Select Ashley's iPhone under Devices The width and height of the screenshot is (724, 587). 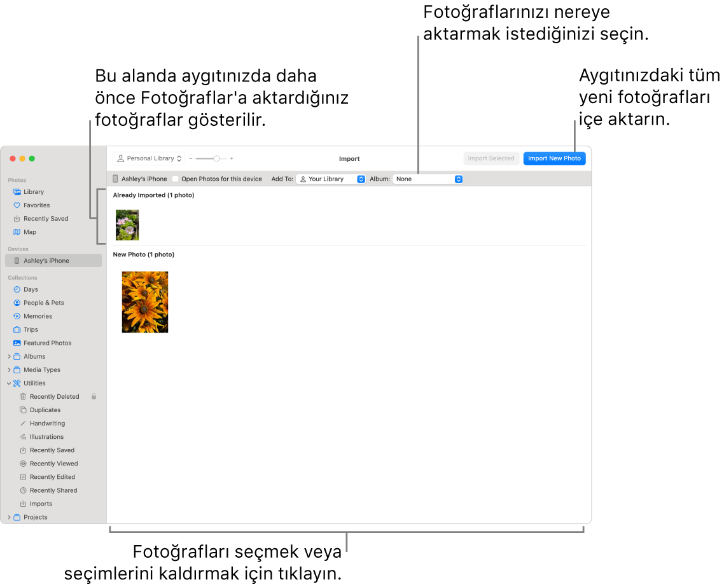(x=53, y=261)
